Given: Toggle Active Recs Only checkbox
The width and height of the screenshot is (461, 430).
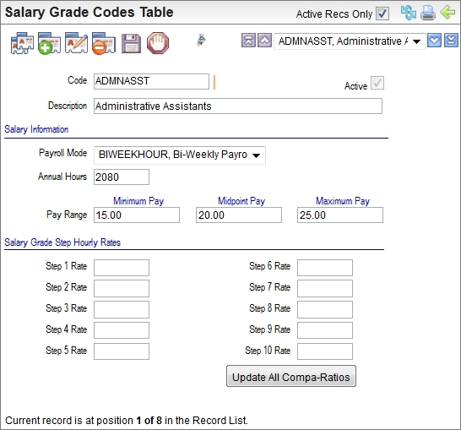Looking at the screenshot, I should pos(382,14).
